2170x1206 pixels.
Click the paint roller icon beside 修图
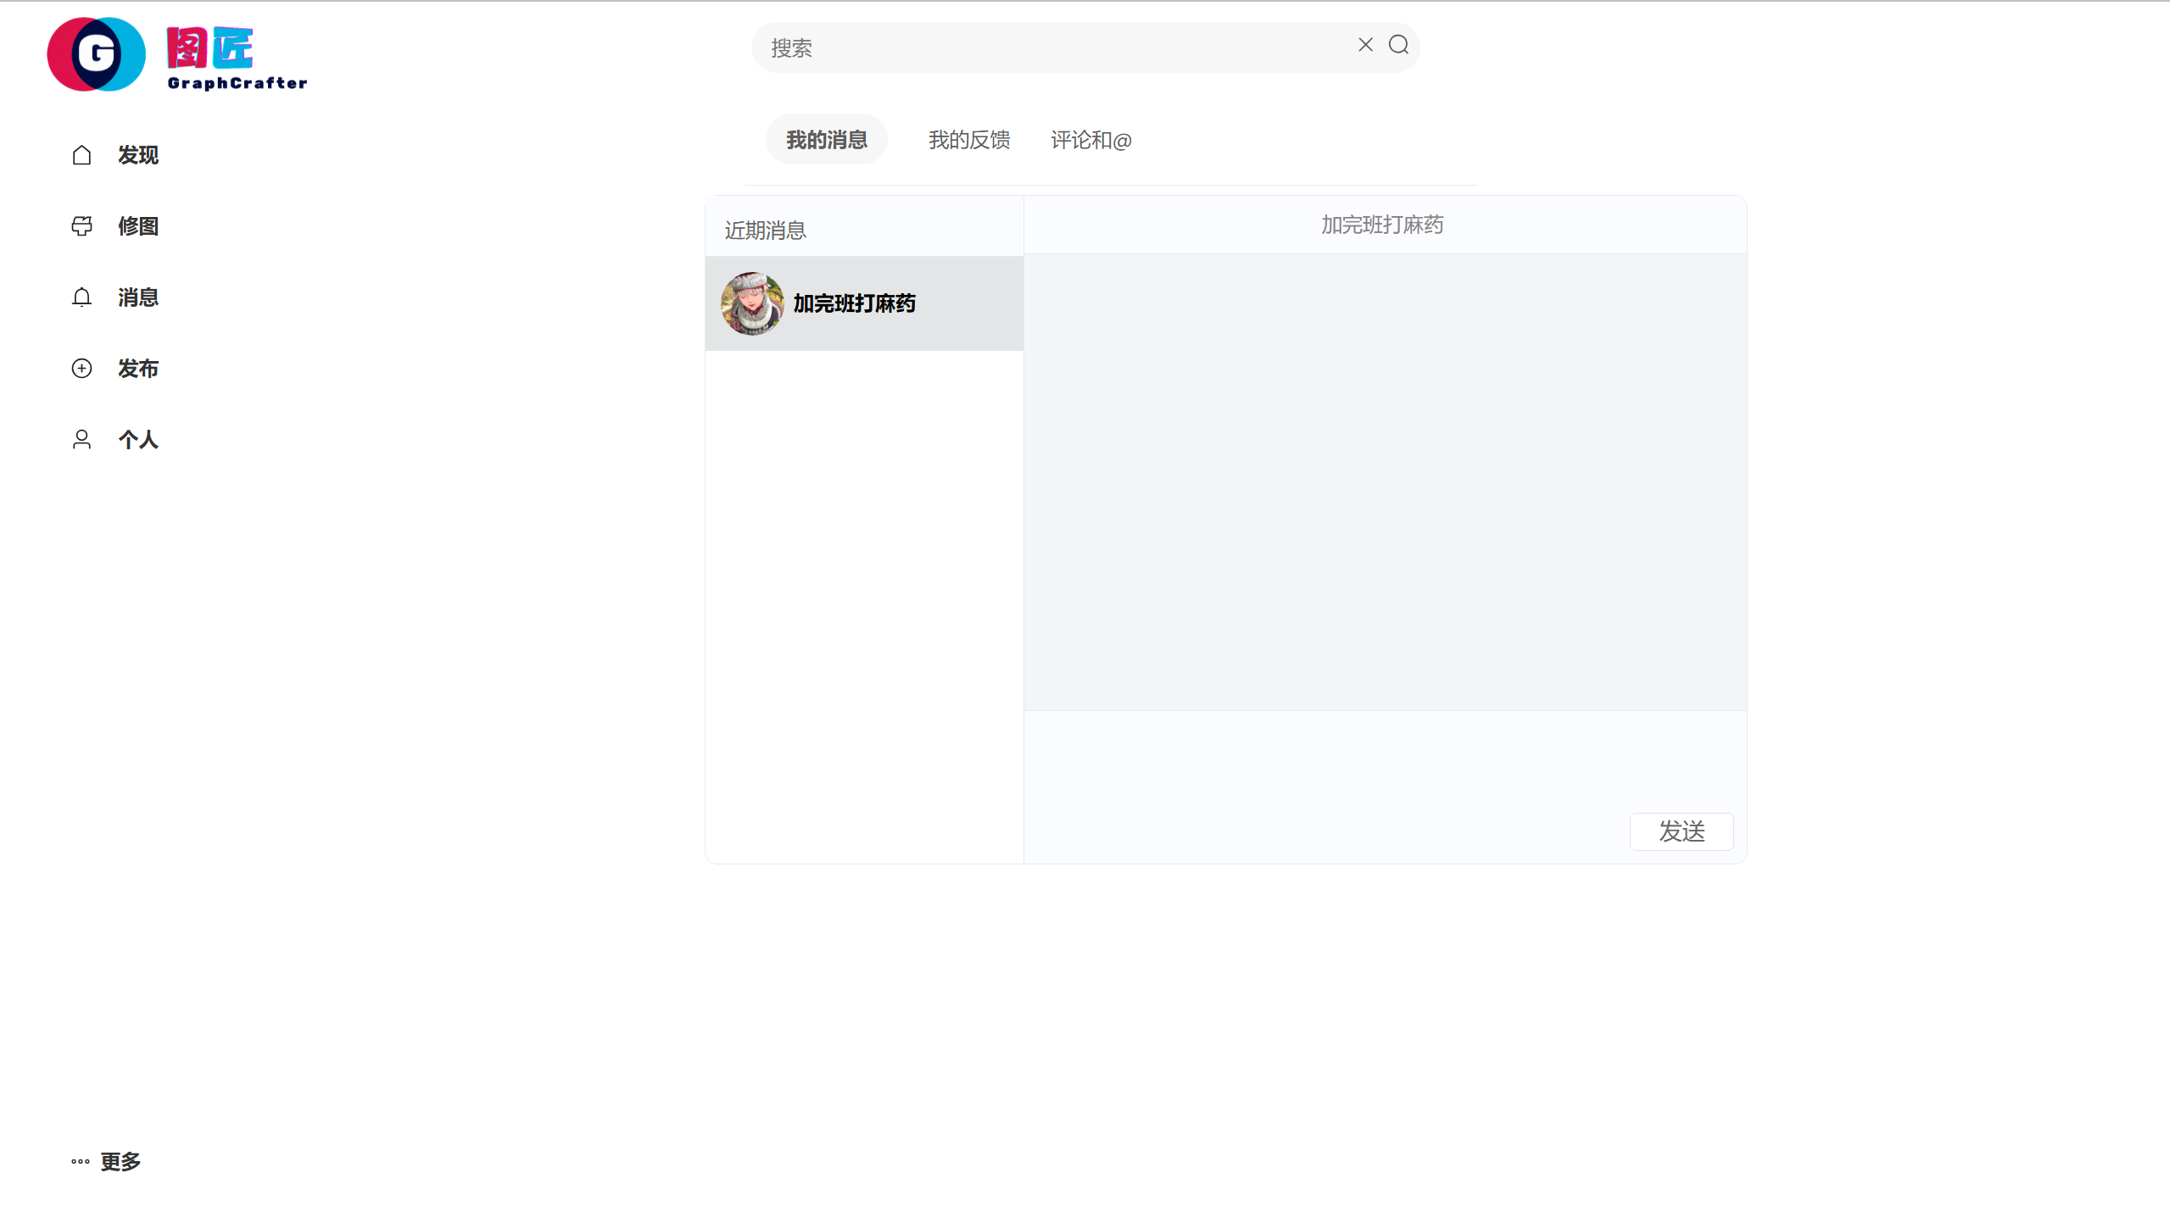81,226
